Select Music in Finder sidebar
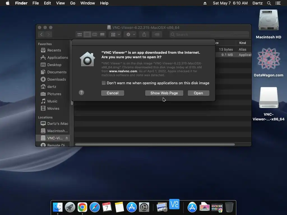 coord(53,101)
